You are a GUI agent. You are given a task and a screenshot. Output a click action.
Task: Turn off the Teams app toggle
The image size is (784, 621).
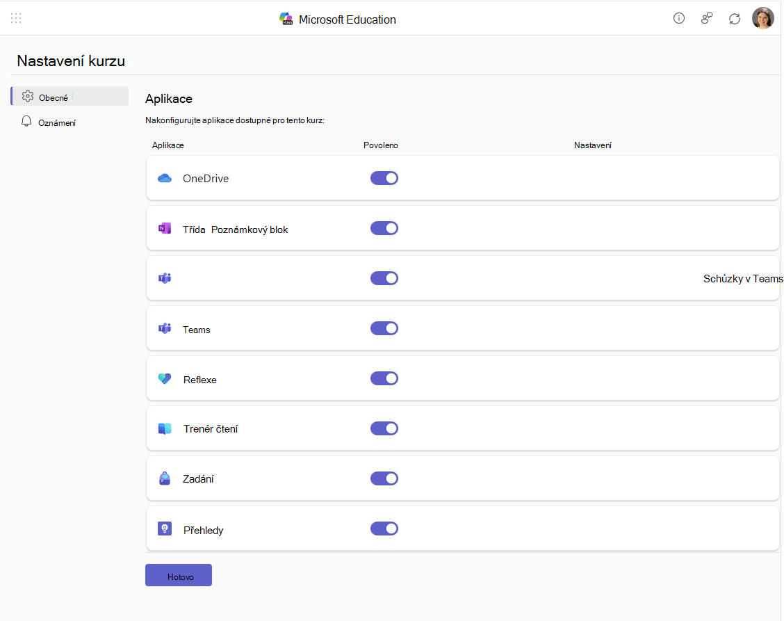coord(384,328)
